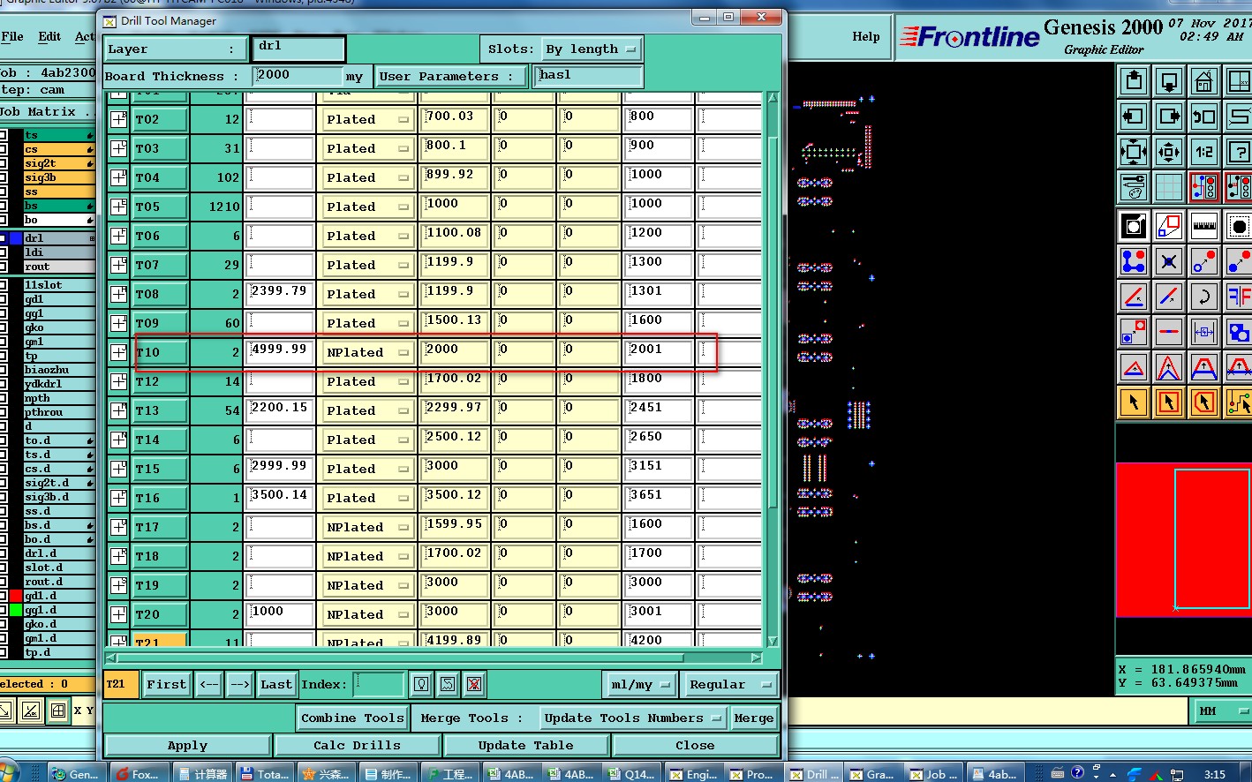This screenshot has width=1252, height=782.
Task: Select the feature selection filter icon (black square)
Action: click(x=1134, y=227)
